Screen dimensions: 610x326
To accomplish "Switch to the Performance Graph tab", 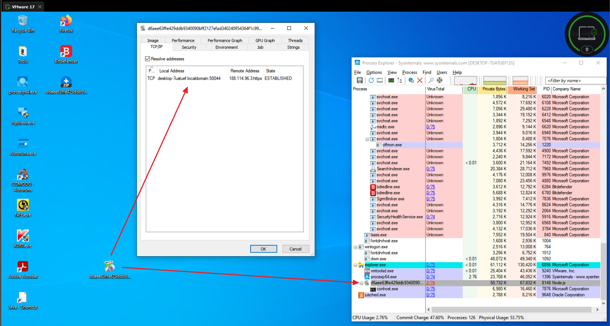I will (x=225, y=40).
